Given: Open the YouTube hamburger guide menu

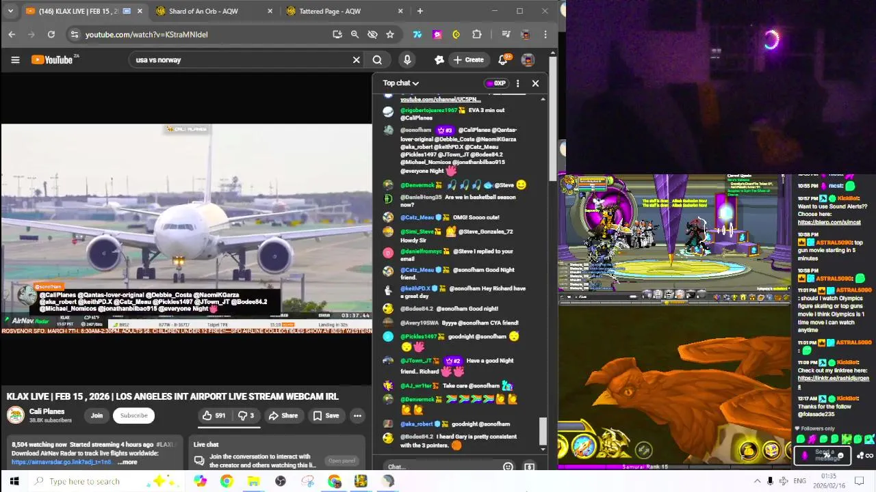Looking at the screenshot, I should (x=15, y=60).
